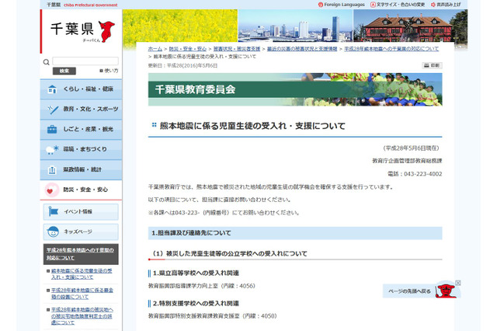Click the heart icon for 防災・安全・安心

(51, 190)
